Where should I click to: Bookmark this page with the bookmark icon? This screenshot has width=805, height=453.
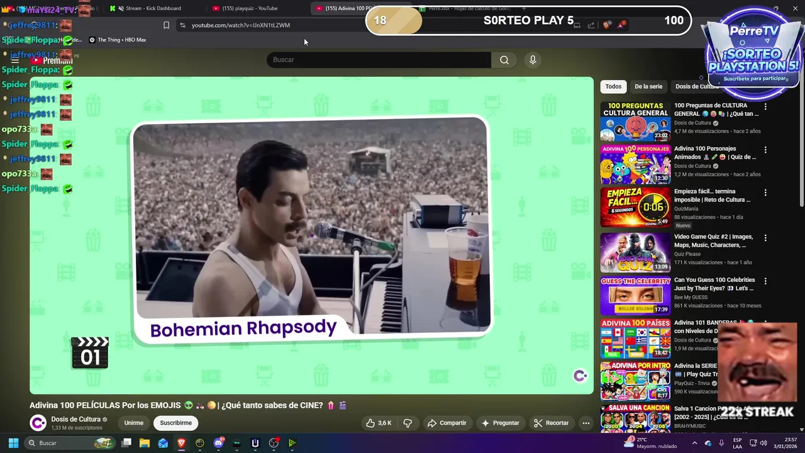point(166,25)
